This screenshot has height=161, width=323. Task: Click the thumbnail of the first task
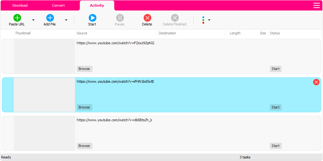point(44,56)
